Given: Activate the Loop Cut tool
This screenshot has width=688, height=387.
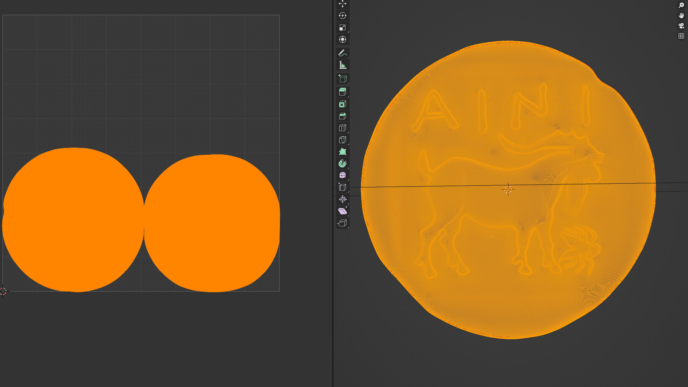Looking at the screenshot, I should click(x=342, y=128).
